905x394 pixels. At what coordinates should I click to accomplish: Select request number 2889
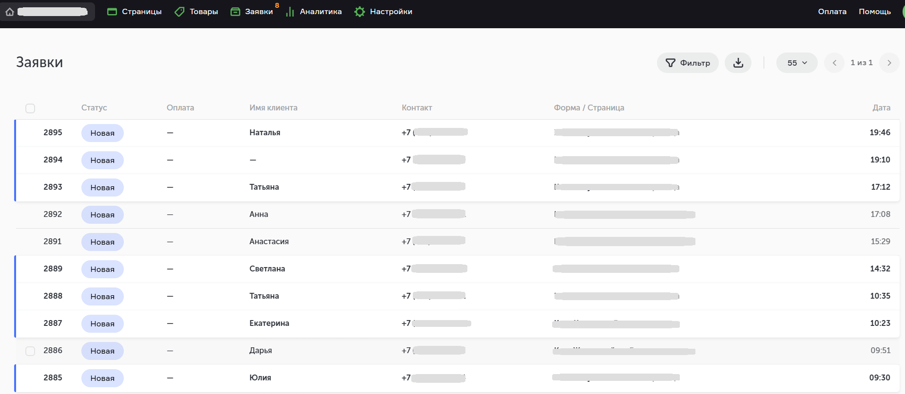click(x=53, y=269)
